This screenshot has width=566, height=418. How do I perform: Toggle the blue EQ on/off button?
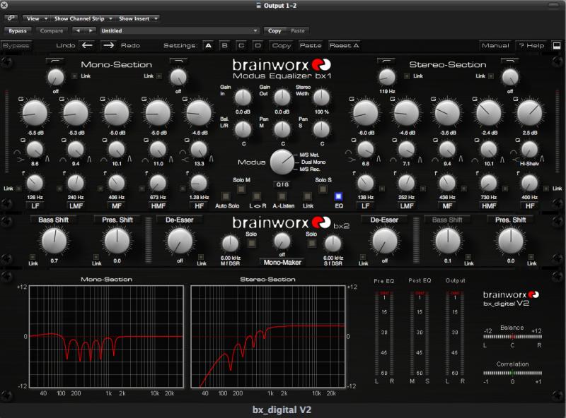tap(338, 196)
